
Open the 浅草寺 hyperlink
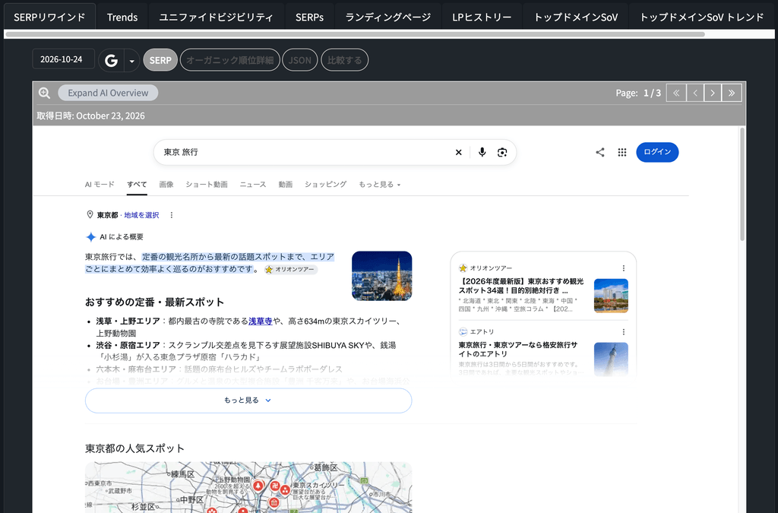click(x=260, y=321)
